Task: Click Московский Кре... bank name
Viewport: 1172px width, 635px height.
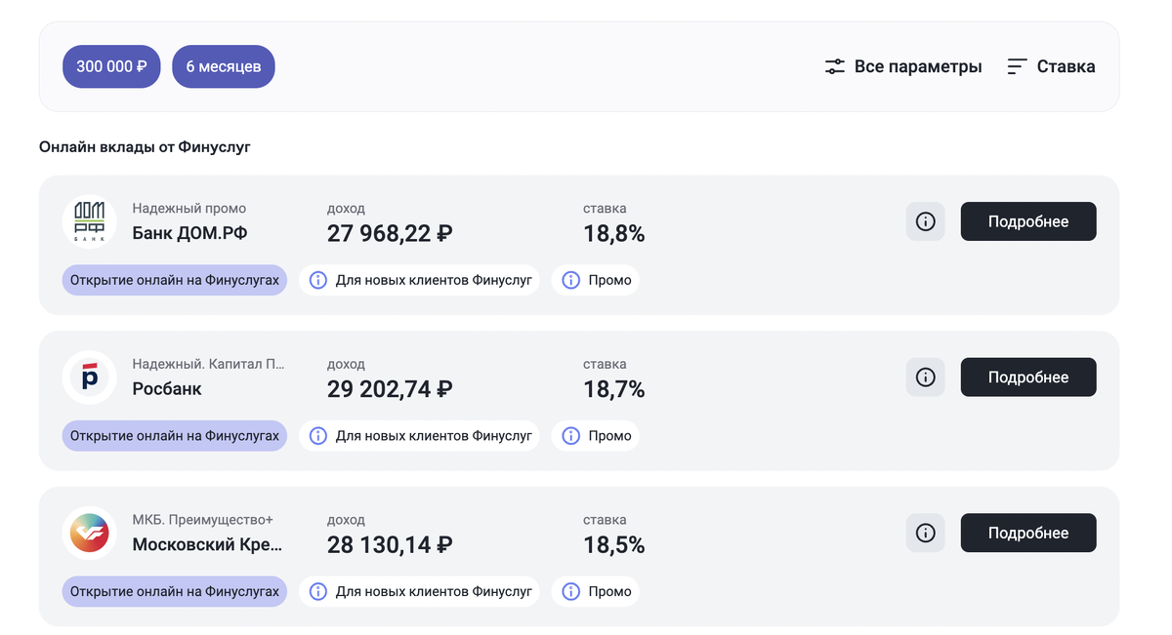Action: click(208, 544)
